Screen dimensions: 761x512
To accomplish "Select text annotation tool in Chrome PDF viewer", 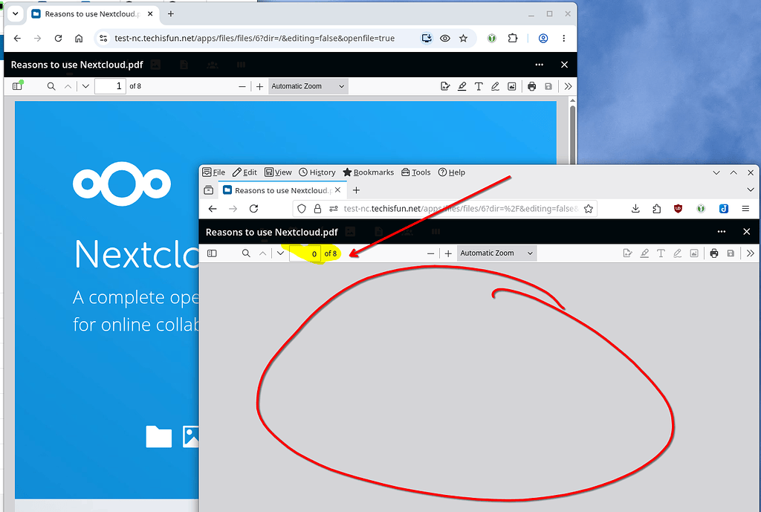I will tap(479, 86).
